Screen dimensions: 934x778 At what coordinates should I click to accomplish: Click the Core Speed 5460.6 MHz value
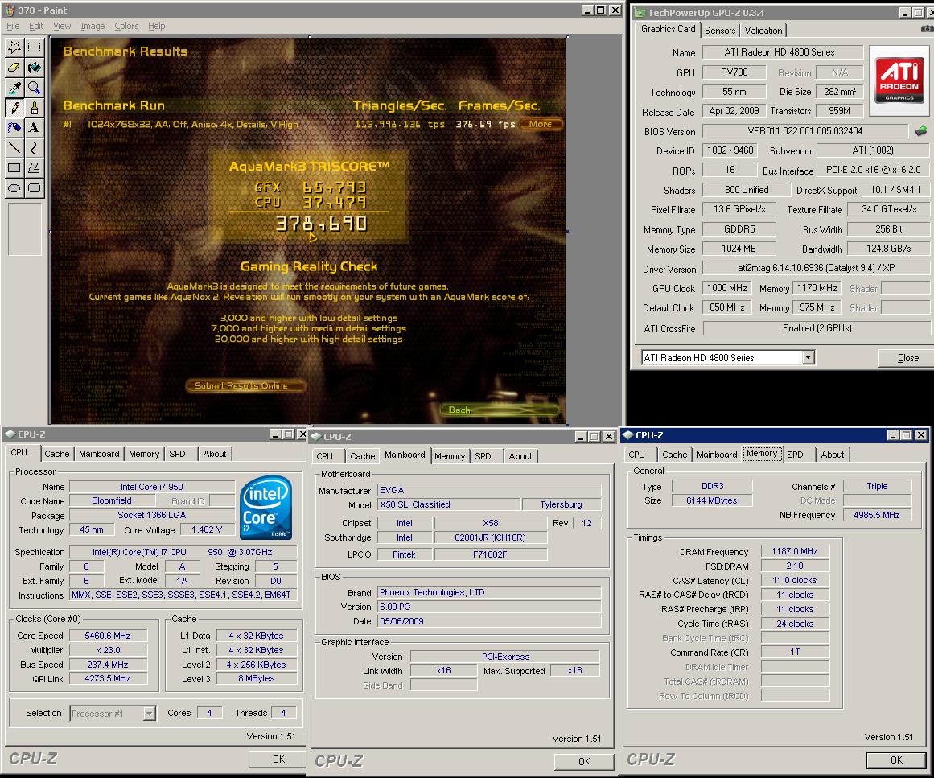click(108, 636)
